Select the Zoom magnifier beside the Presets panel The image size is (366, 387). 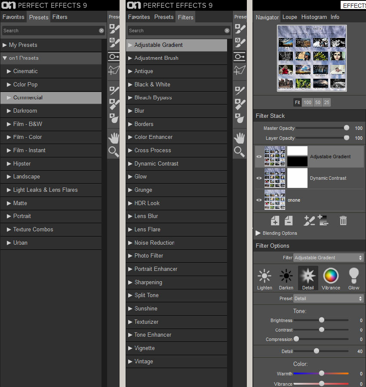coord(114,152)
